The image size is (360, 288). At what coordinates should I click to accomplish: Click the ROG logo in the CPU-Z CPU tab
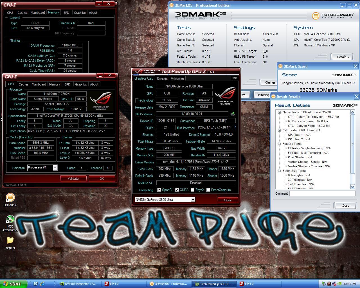click(101, 101)
